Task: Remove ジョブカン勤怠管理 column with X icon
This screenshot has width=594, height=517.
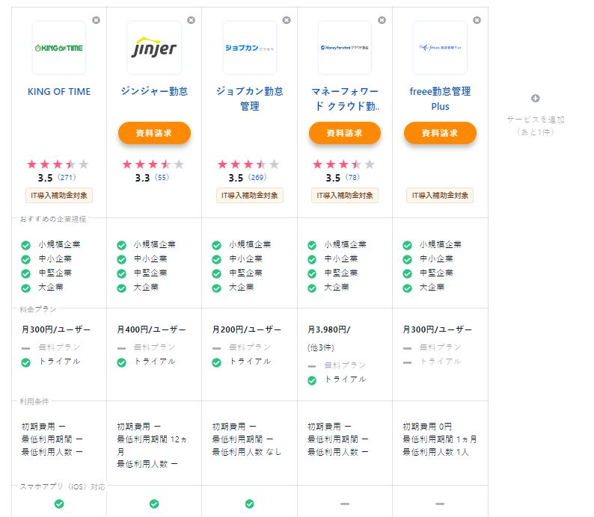Action: click(287, 20)
